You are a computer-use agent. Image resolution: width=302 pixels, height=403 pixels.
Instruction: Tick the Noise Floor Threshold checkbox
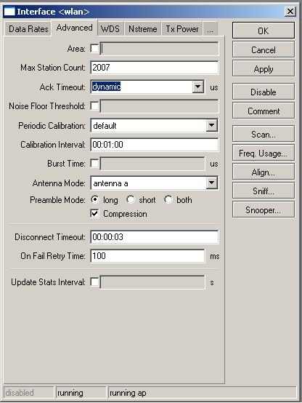click(x=94, y=106)
